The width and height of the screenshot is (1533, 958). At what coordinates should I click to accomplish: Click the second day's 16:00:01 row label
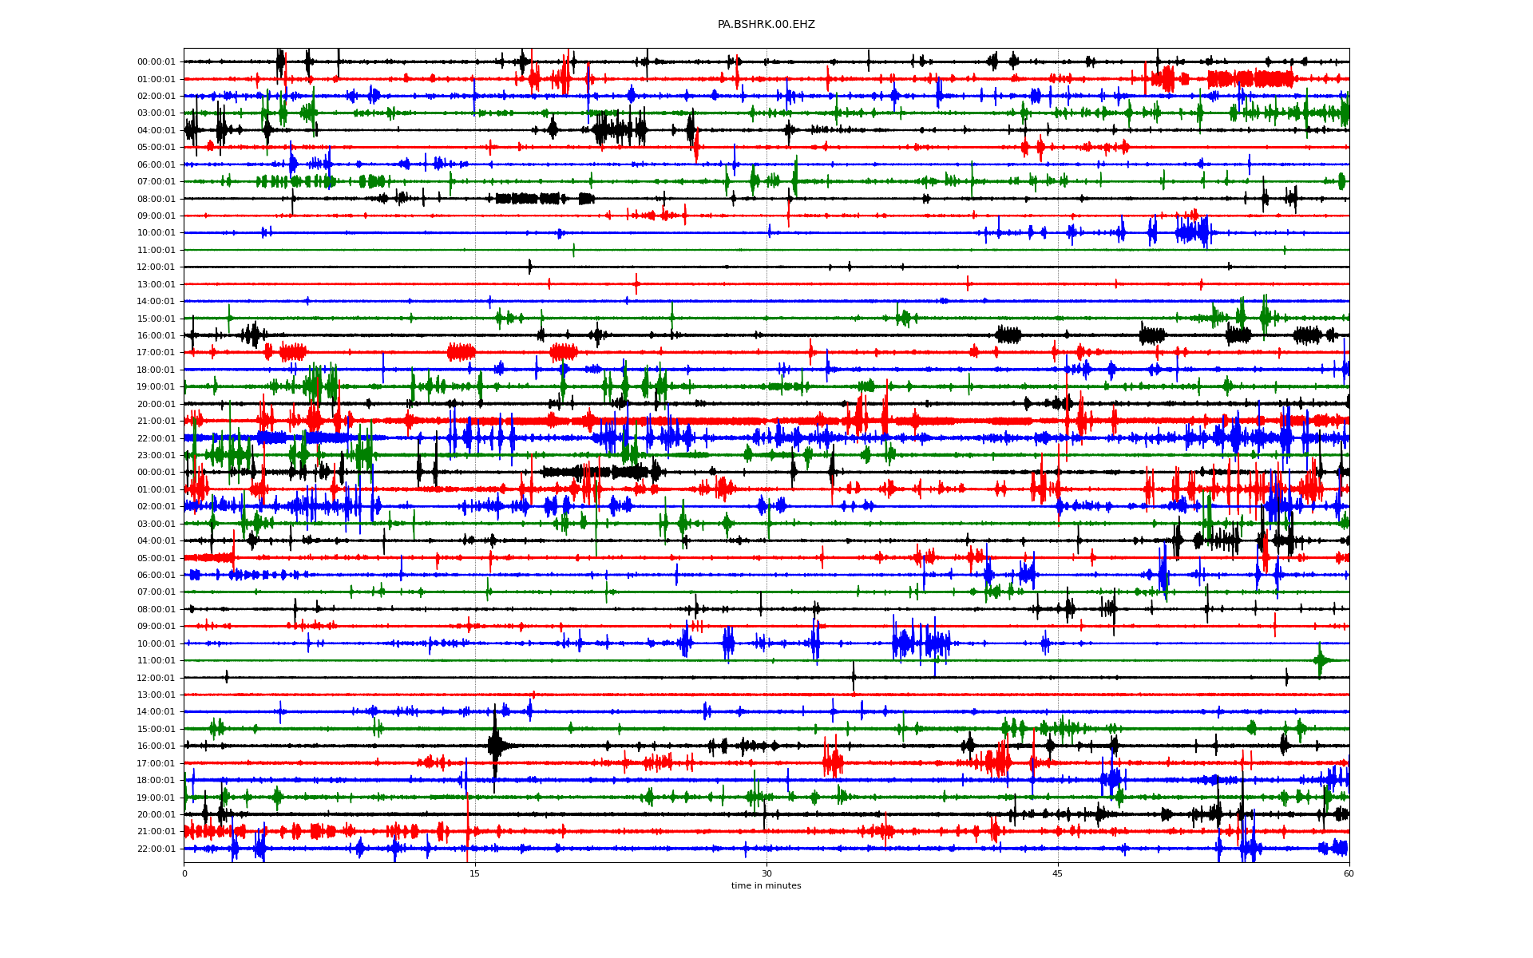point(156,746)
